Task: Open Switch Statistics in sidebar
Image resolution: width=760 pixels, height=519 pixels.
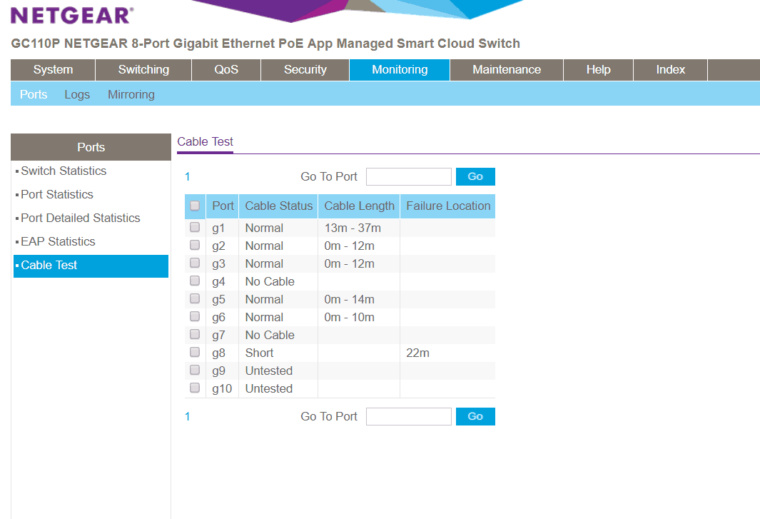Action: pyautogui.click(x=64, y=171)
